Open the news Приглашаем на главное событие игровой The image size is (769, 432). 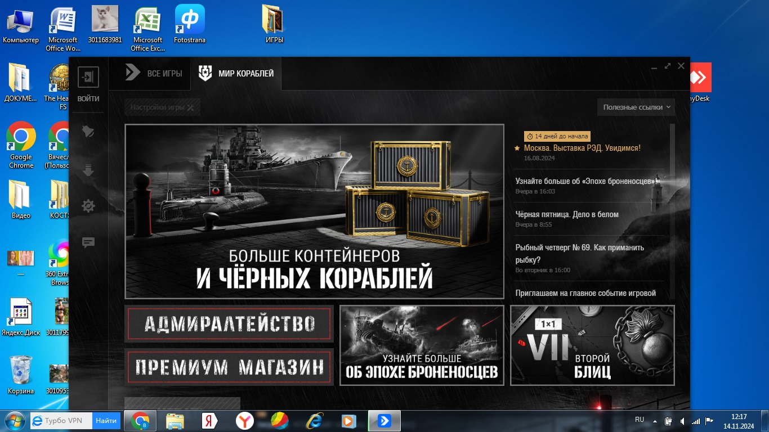pos(586,293)
